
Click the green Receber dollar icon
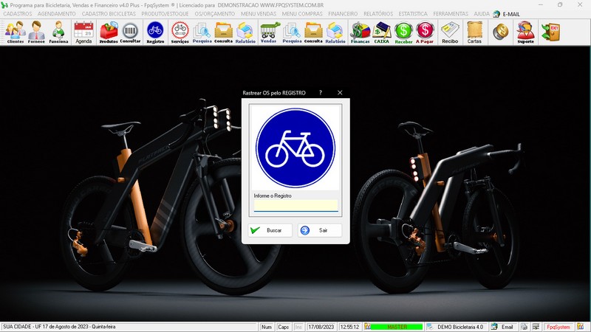(403, 32)
